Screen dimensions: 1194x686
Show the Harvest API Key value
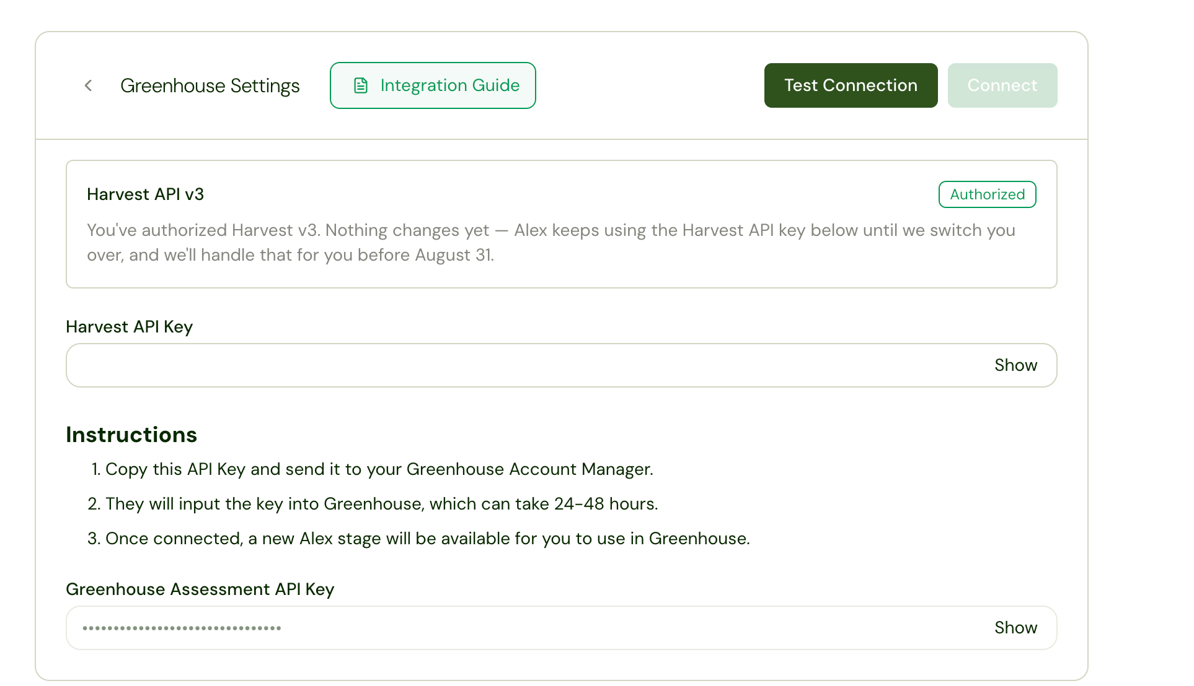1015,365
